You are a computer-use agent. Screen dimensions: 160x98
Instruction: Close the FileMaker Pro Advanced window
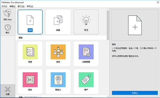pos(158,2)
